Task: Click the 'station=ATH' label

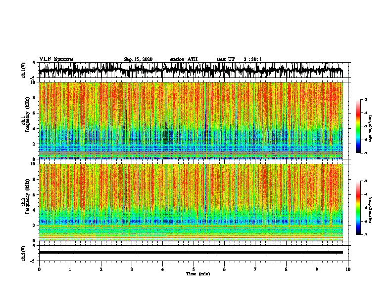Action: click(184, 59)
